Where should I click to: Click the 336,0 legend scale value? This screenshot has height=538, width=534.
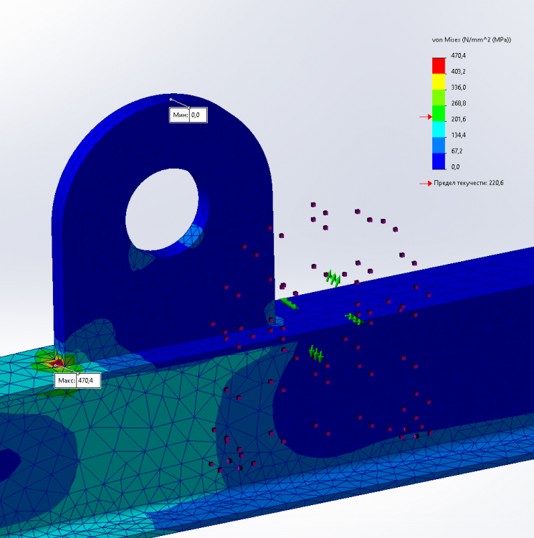(x=458, y=88)
